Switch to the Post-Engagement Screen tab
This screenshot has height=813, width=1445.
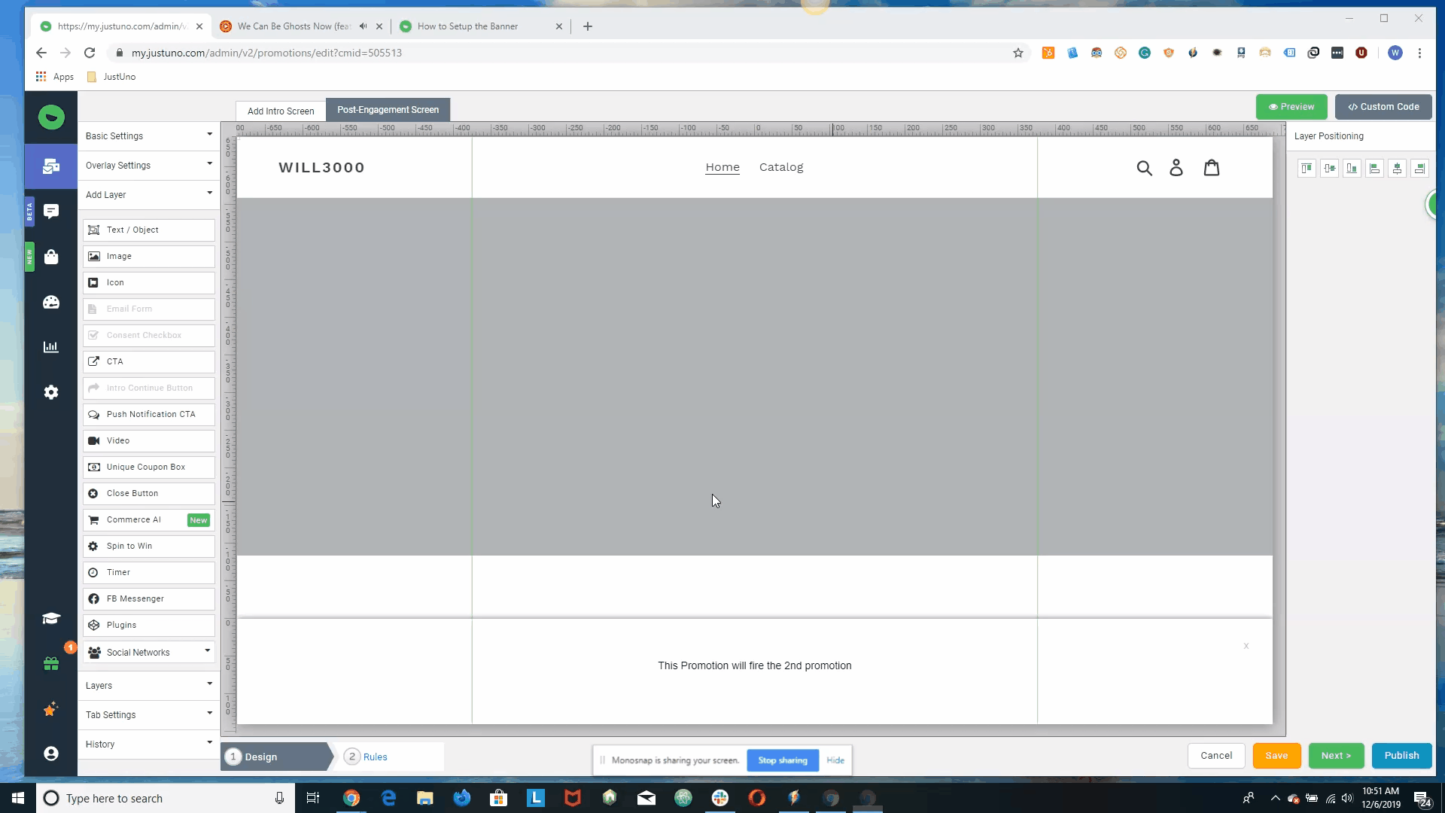[x=388, y=110]
